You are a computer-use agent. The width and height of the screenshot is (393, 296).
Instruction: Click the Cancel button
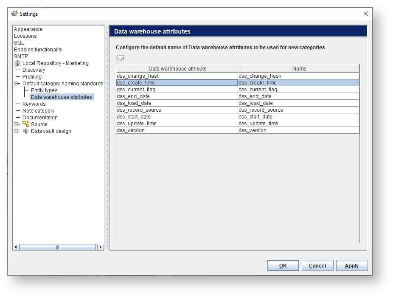(x=317, y=265)
